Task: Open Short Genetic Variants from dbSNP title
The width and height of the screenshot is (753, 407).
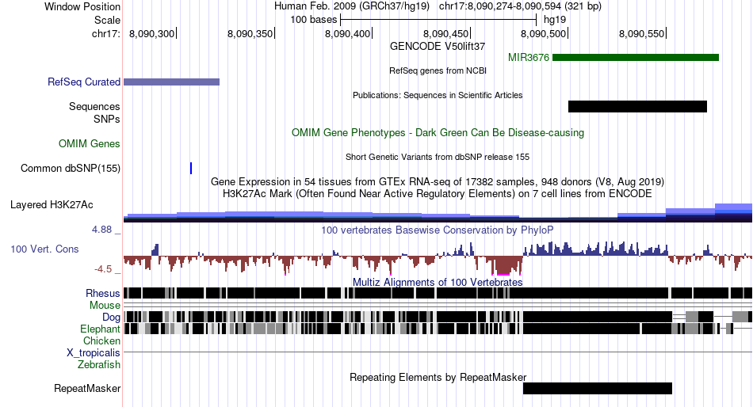Action: (438, 157)
